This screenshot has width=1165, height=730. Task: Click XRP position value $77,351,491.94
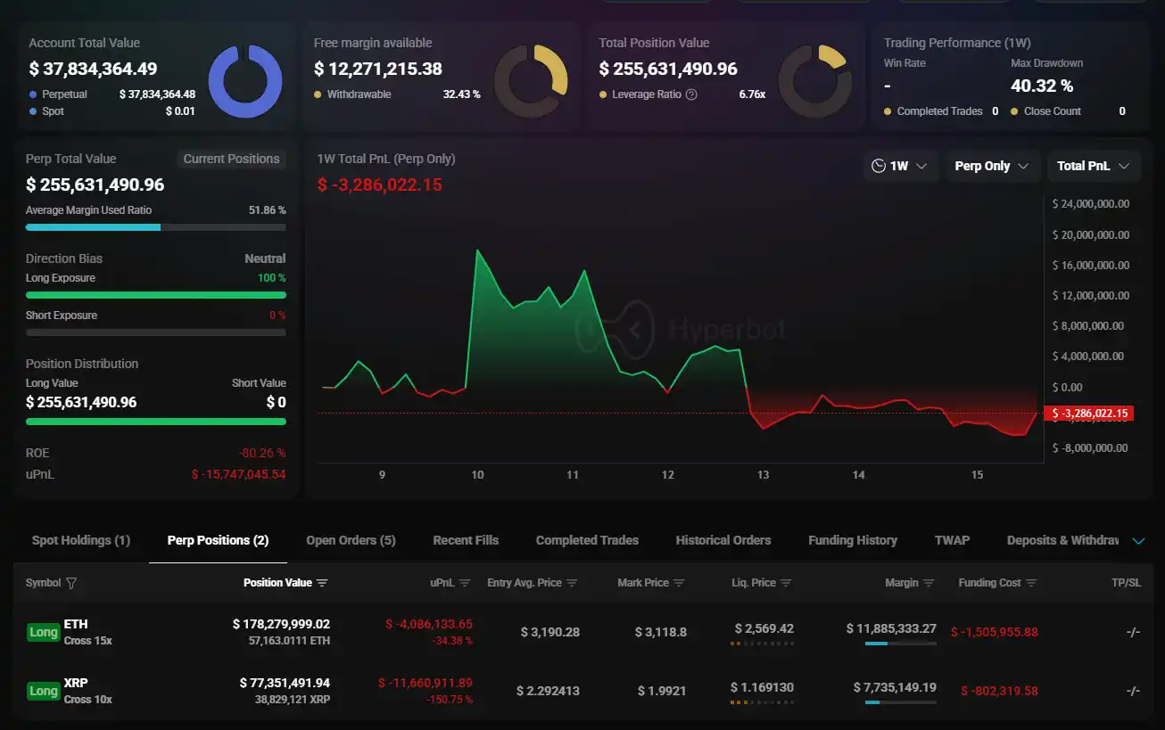[285, 683]
